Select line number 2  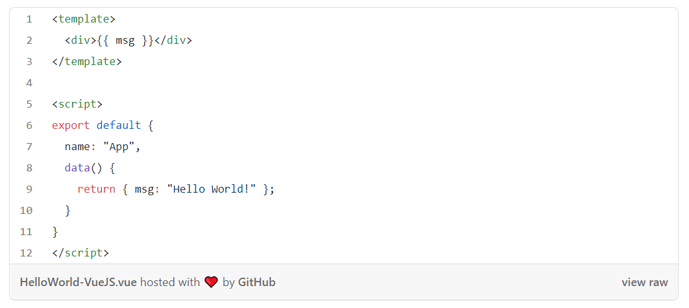(x=29, y=41)
